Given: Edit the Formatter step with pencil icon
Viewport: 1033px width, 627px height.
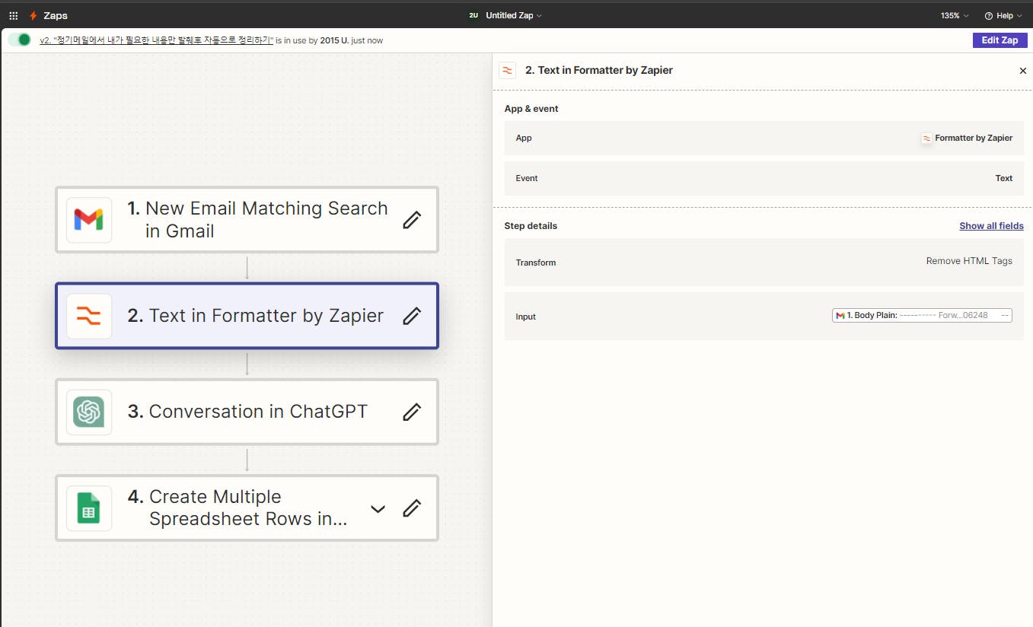Looking at the screenshot, I should (x=412, y=316).
